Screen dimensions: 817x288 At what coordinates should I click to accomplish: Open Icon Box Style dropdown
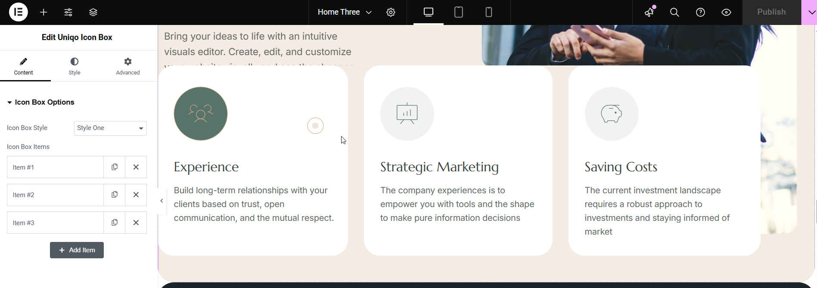pos(110,128)
